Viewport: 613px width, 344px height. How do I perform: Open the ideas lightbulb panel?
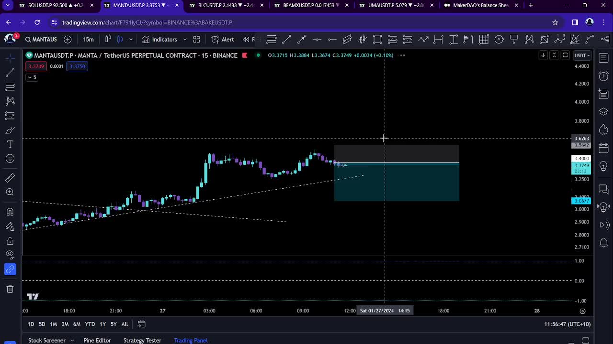click(x=603, y=166)
